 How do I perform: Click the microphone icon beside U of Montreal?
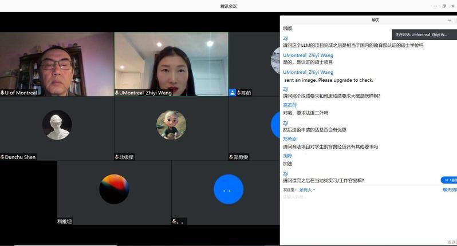click(x=3, y=93)
